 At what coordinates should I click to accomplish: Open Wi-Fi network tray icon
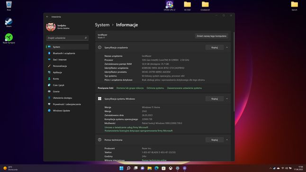click(x=282, y=168)
